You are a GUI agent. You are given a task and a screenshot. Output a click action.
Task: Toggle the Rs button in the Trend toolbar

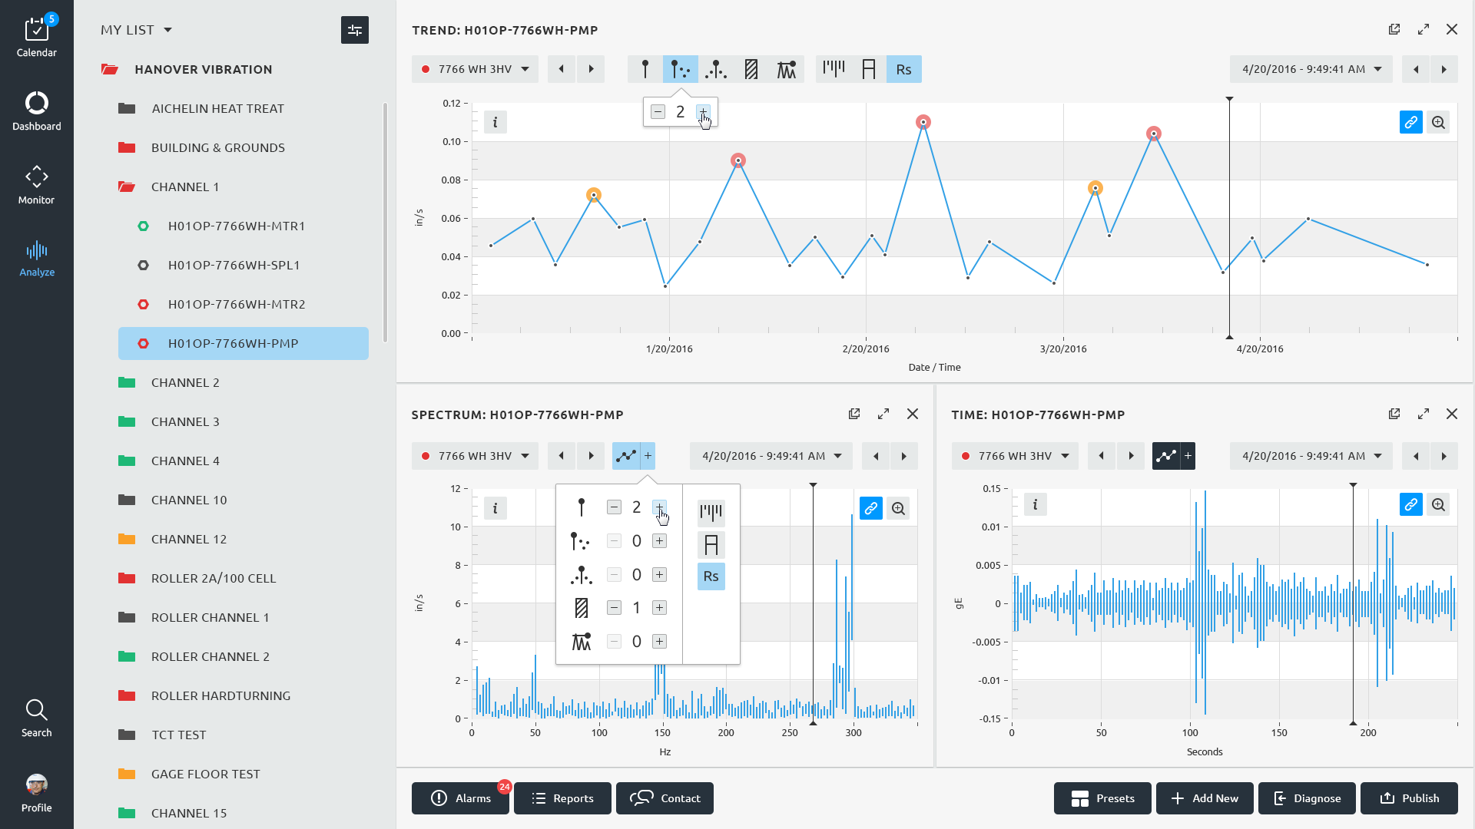[x=903, y=69]
